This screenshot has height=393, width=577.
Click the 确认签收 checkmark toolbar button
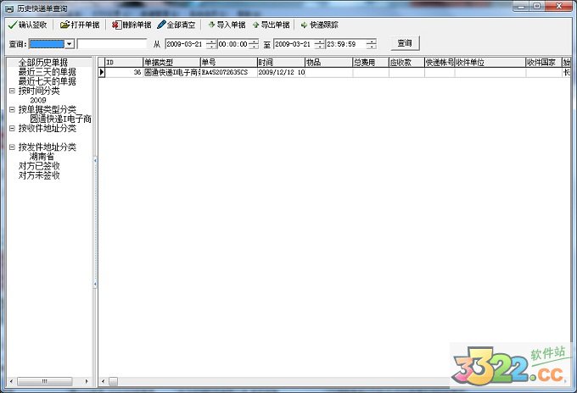(x=28, y=25)
